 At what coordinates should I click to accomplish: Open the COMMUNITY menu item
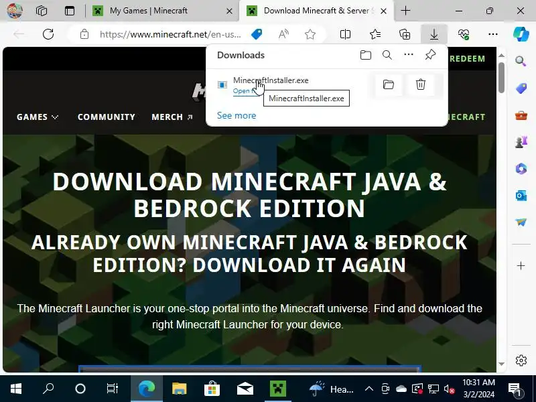coord(107,117)
